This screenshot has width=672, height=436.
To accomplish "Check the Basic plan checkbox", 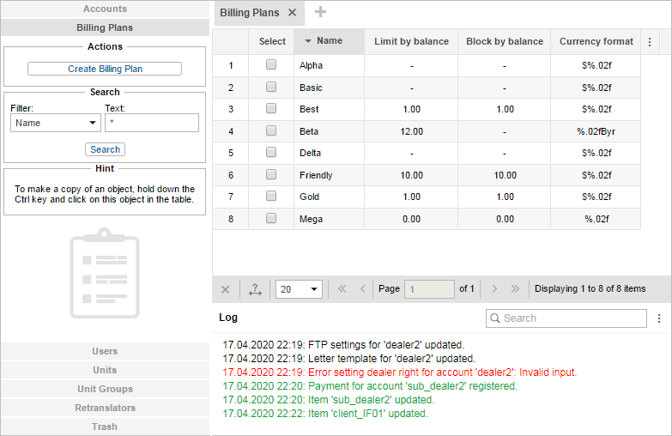I will [x=271, y=87].
